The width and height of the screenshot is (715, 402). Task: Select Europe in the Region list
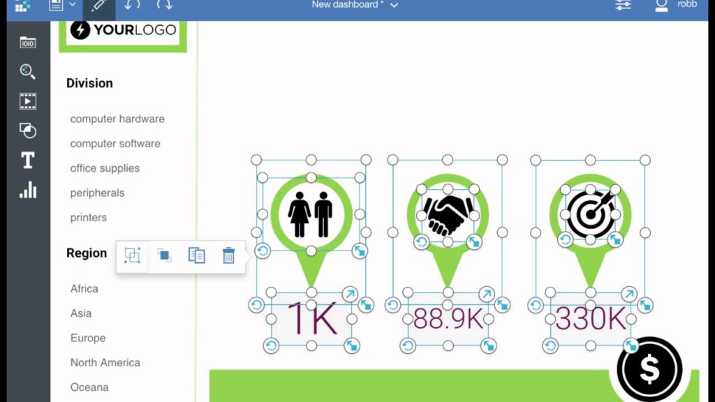[x=87, y=338]
